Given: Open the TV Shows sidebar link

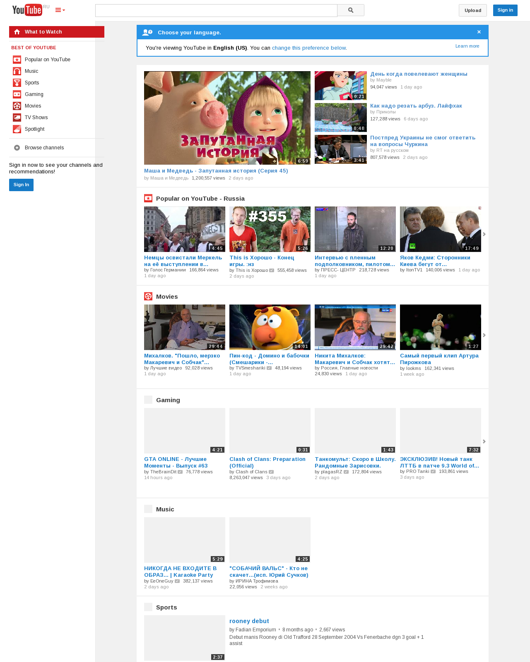Looking at the screenshot, I should pos(36,118).
